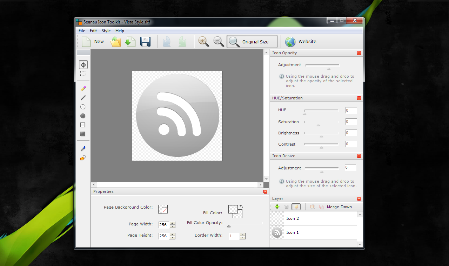This screenshot has width=449, height=266.
Task: Select the Move tool in the toolbox
Action: click(x=83, y=65)
